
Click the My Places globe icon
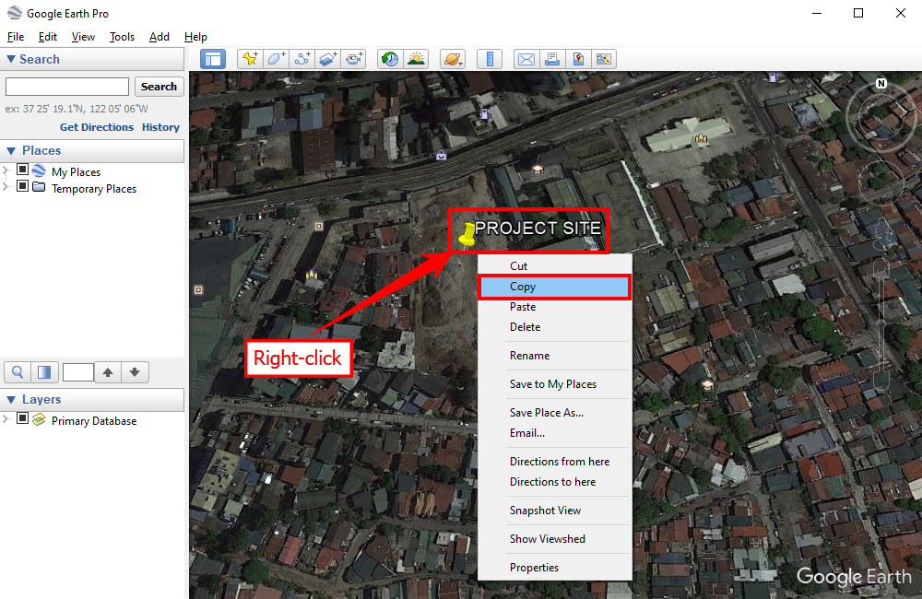click(39, 171)
